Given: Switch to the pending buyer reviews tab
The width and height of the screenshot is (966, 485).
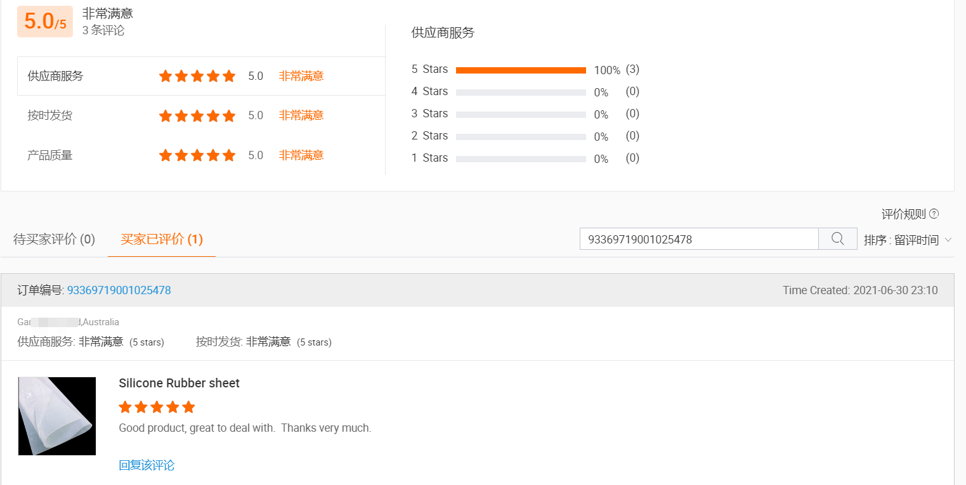Looking at the screenshot, I should click(x=54, y=240).
